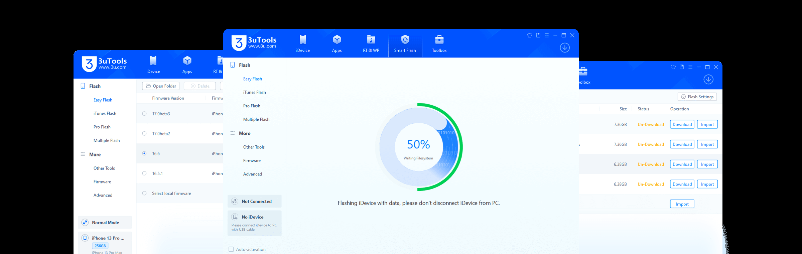Open Firmware in left window sidebar
Image resolution: width=802 pixels, height=254 pixels.
point(102,182)
